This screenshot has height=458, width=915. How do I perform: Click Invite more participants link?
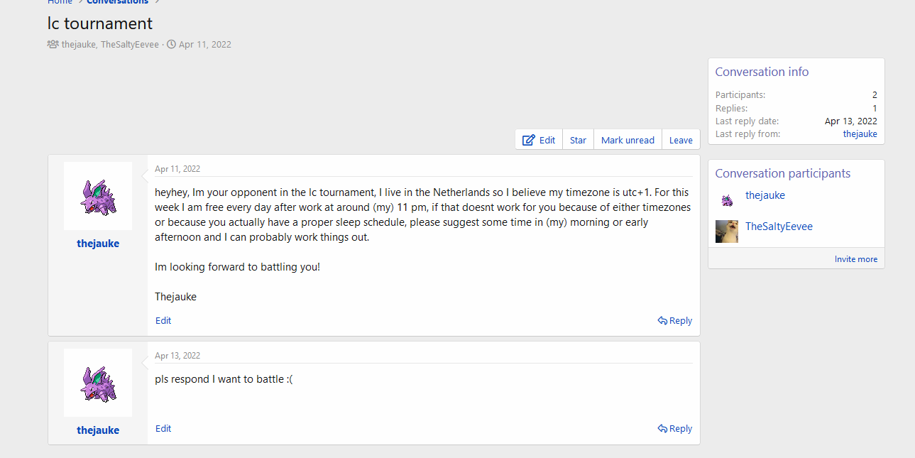point(855,259)
